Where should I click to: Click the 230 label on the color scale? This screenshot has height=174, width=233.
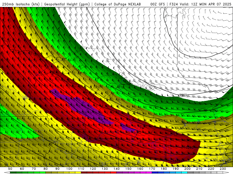[x=223, y=169]
